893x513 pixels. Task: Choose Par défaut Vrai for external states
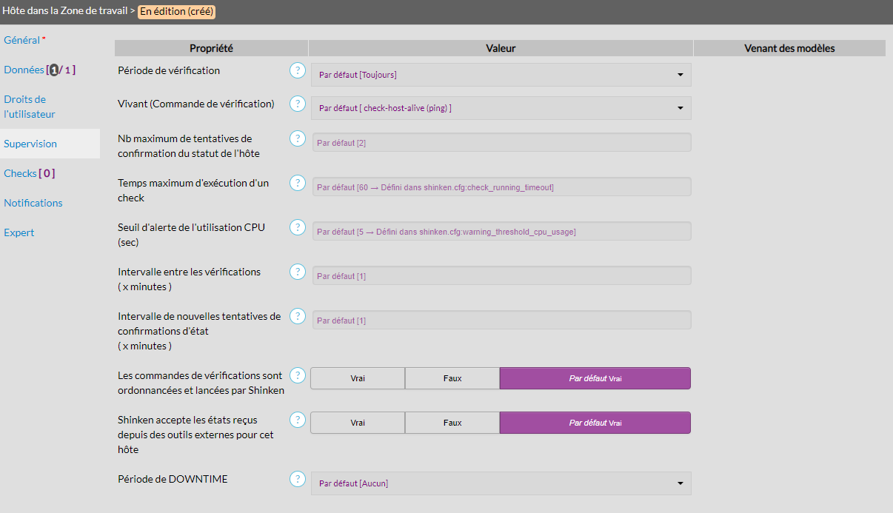point(595,423)
